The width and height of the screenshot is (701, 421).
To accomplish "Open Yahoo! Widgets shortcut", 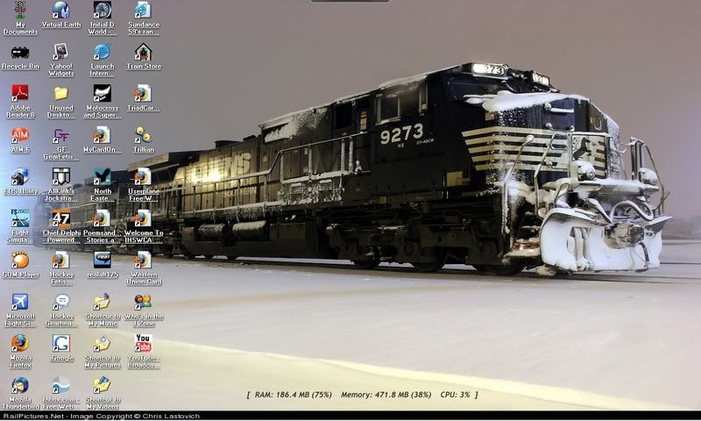I will (x=60, y=53).
